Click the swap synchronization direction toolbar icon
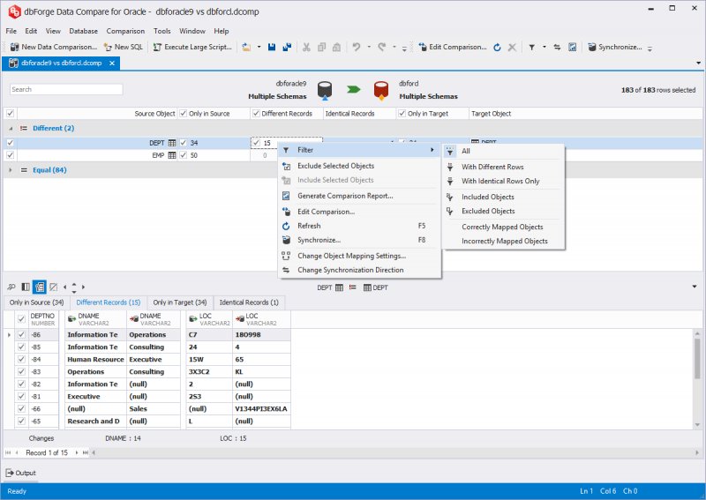 click(x=557, y=47)
